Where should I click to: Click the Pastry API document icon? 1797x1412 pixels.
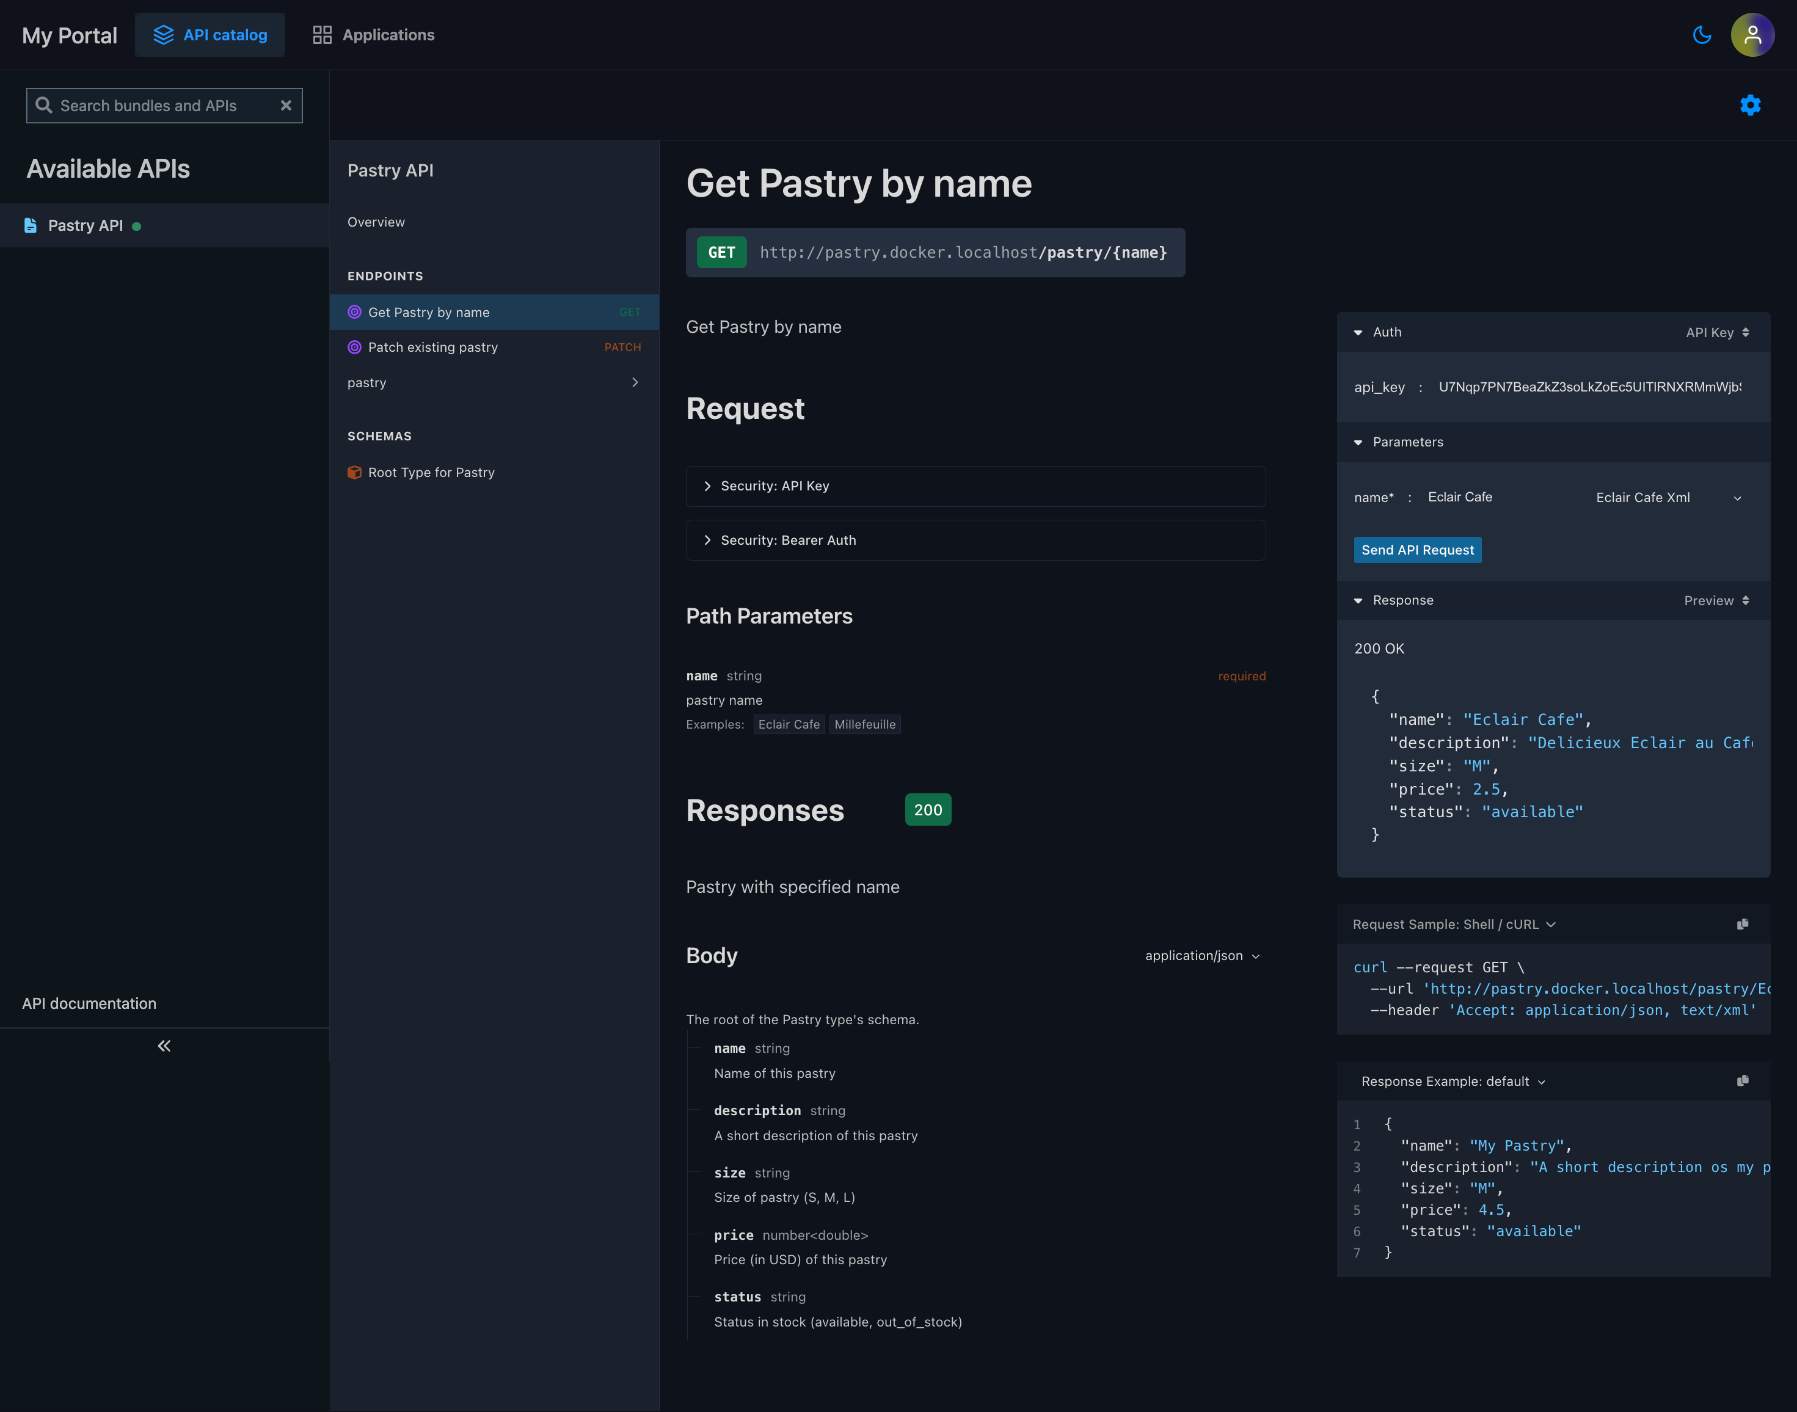(31, 226)
